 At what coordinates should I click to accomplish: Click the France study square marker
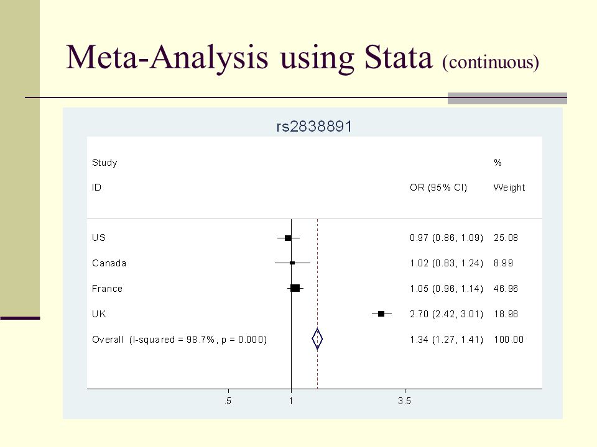pos(295,288)
